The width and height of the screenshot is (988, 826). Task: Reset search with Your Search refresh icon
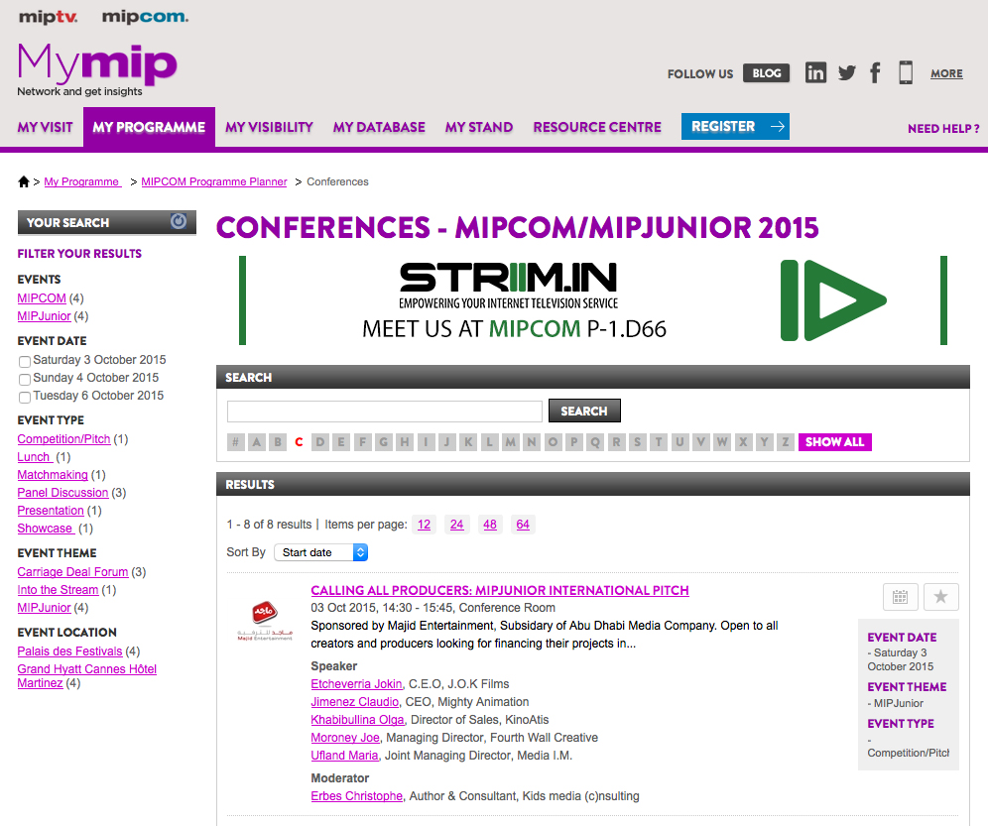click(179, 221)
